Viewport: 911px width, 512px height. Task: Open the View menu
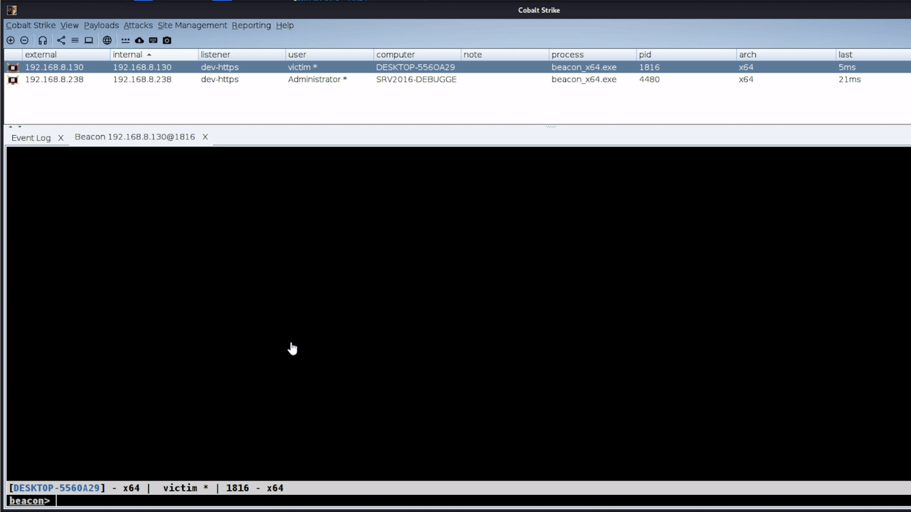pyautogui.click(x=69, y=25)
